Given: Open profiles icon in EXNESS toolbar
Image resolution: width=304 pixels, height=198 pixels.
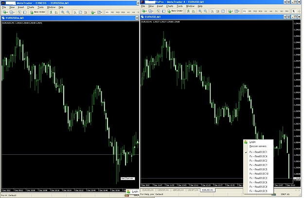Looking at the screenshot, I should [x=11, y=12].
